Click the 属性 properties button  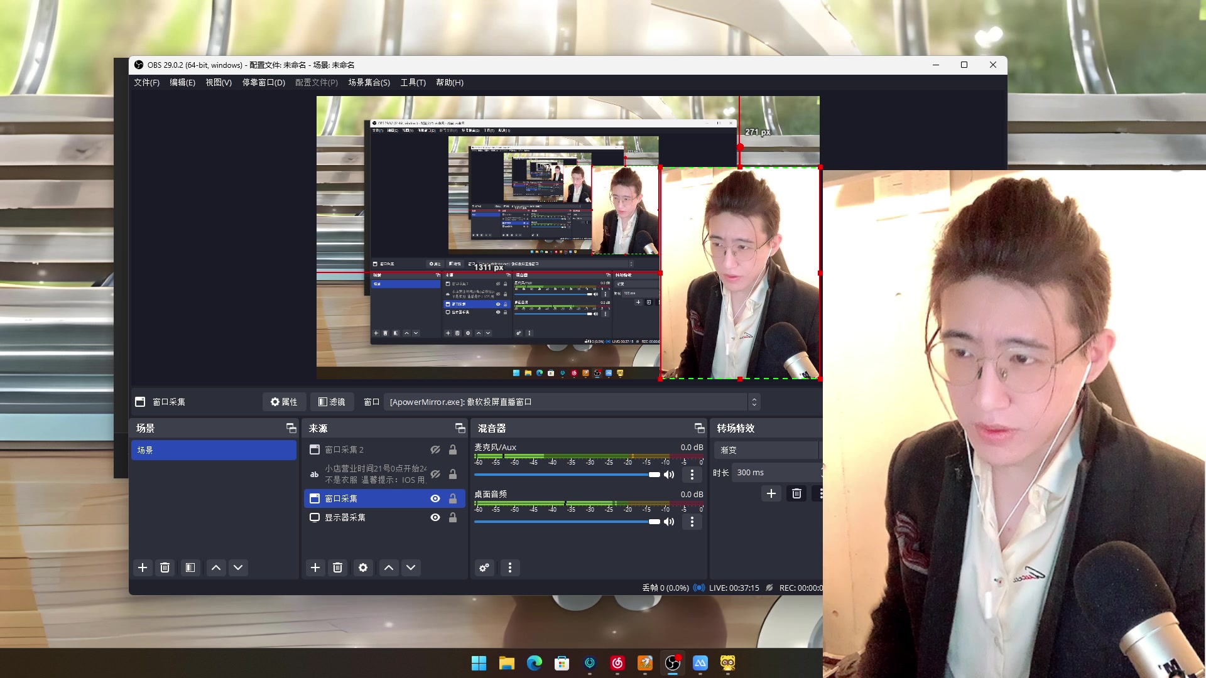coord(284,402)
